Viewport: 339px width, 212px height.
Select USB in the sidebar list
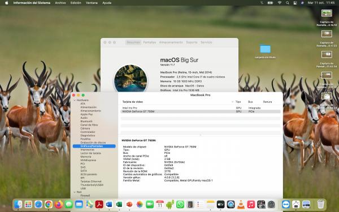(83, 188)
